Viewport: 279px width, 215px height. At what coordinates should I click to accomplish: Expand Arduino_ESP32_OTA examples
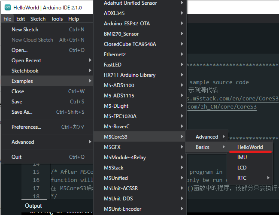(140, 24)
